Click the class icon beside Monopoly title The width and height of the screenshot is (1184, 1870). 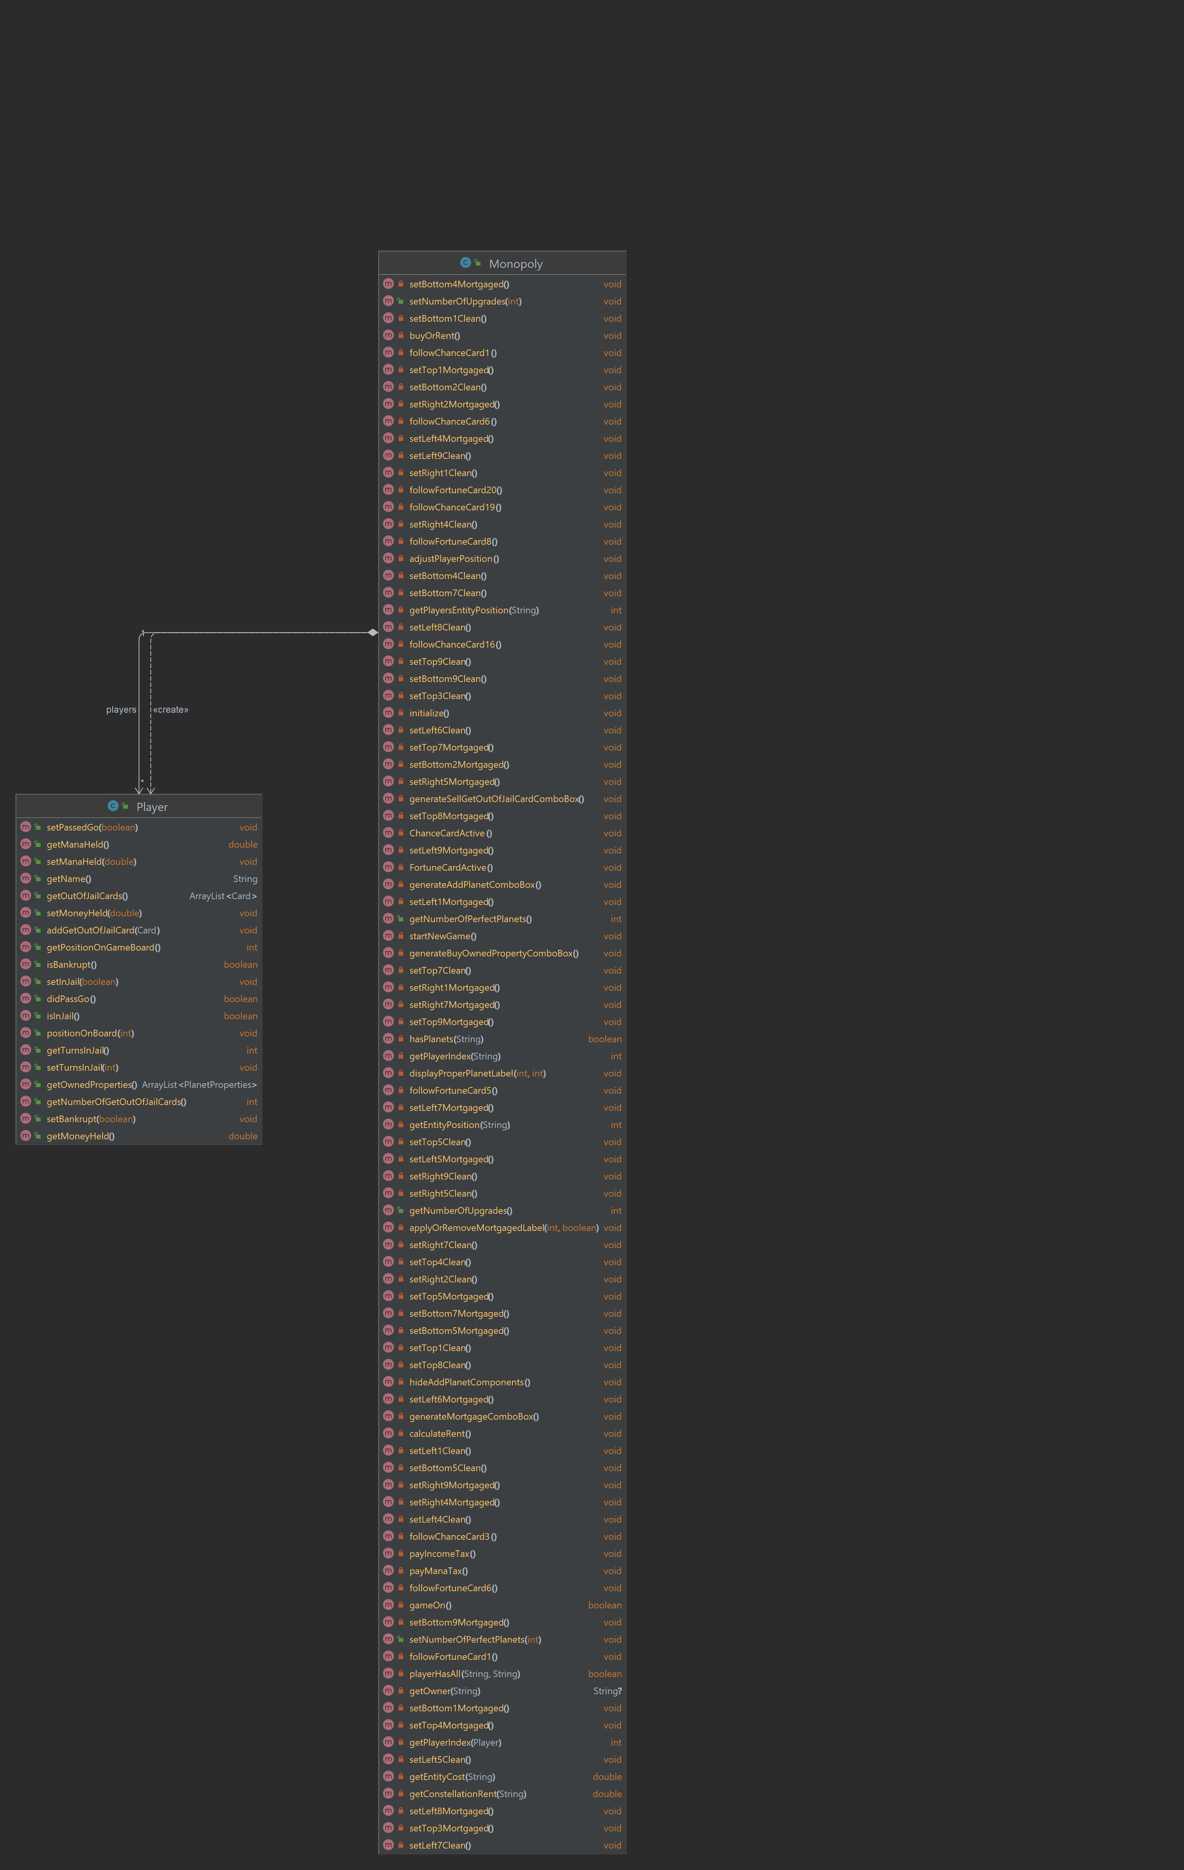click(x=464, y=262)
